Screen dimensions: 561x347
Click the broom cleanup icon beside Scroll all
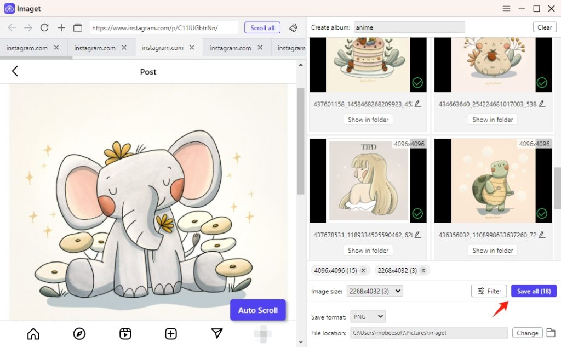[x=293, y=27]
